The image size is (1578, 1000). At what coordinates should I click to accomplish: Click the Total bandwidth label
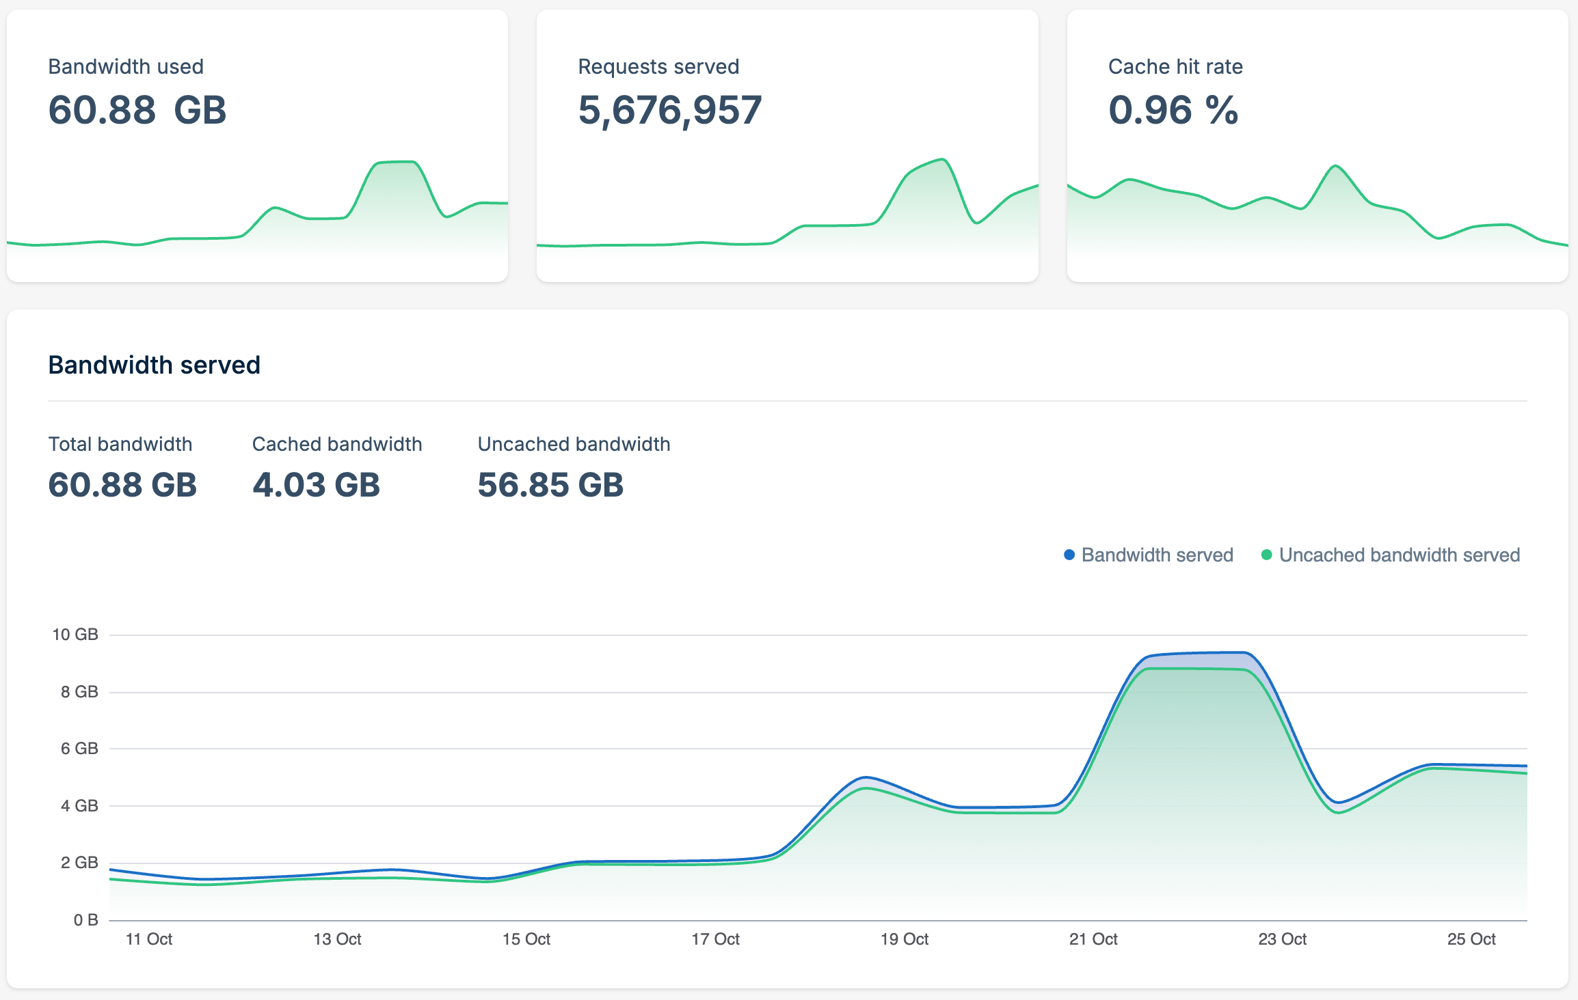point(120,444)
